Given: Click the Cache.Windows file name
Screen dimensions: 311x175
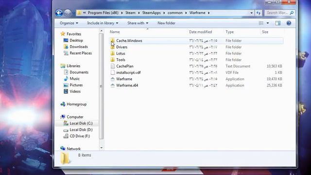Looking at the screenshot, I should tap(129, 41).
